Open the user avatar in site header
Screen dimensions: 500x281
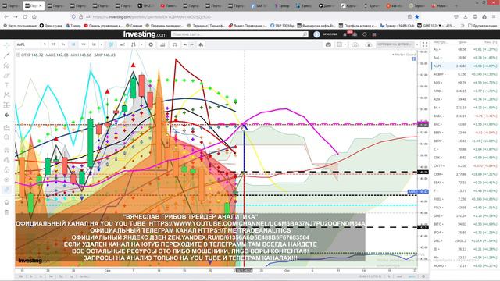coord(316,34)
